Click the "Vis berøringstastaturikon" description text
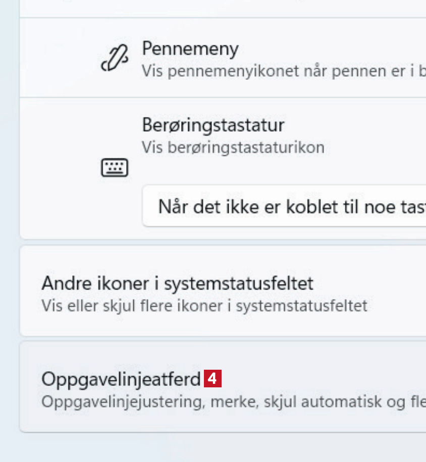 click(233, 148)
